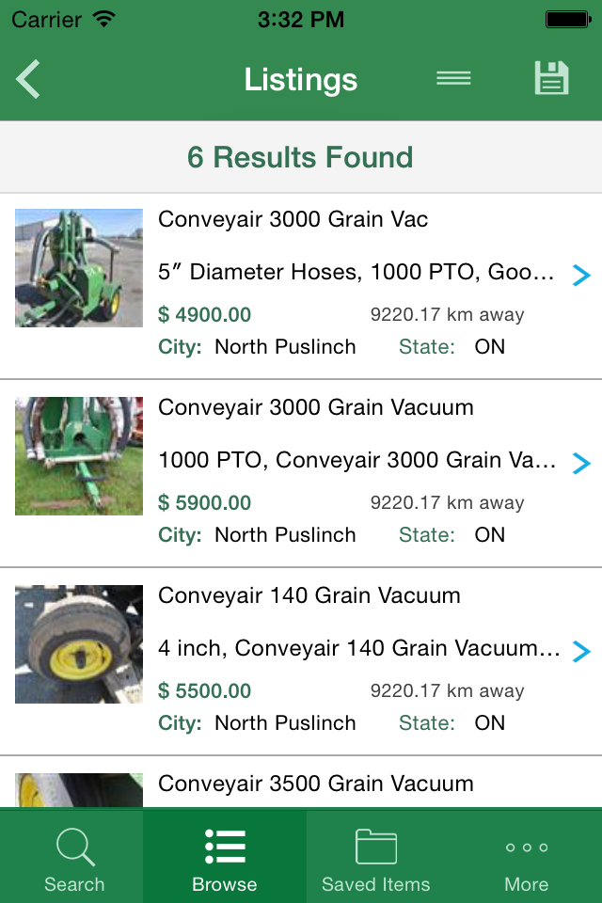Screen dimensions: 602x903
Task: Open the sort options icon beside Listings title
Action: pos(454,79)
